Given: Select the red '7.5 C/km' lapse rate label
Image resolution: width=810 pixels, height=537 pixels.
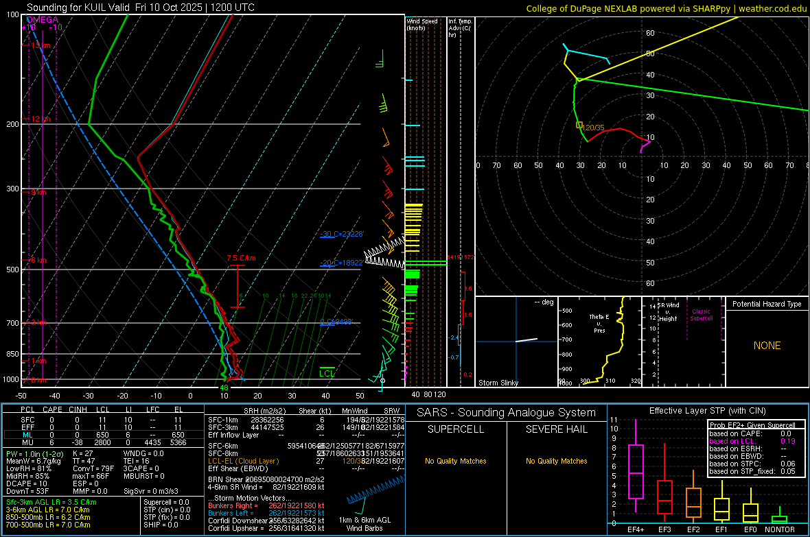Looking at the screenshot, I should pyautogui.click(x=241, y=258).
